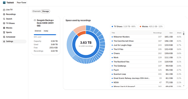Click the 3.63 TB donut center total
Viewport: 188px width, 99px height.
[86, 43]
